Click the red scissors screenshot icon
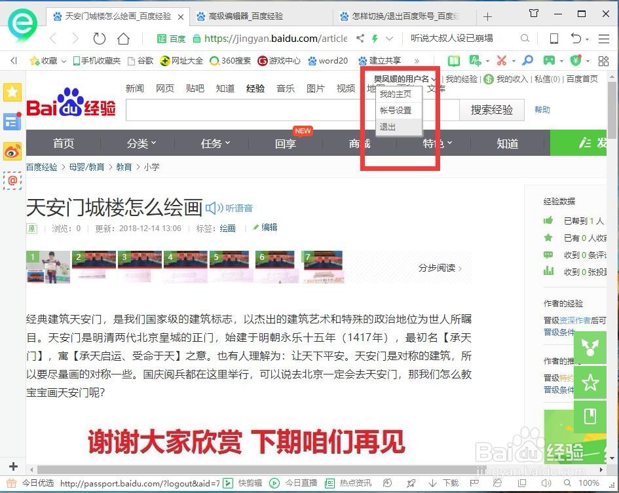Image resolution: width=619 pixels, height=493 pixels. click(502, 60)
